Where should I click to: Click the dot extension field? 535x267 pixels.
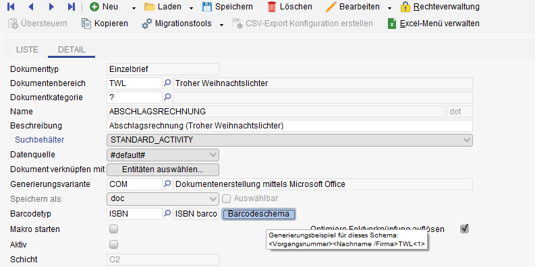pyautogui.click(x=459, y=112)
